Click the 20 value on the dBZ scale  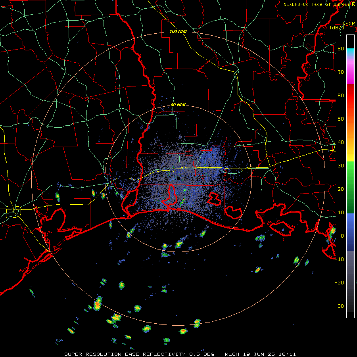tap(341, 189)
